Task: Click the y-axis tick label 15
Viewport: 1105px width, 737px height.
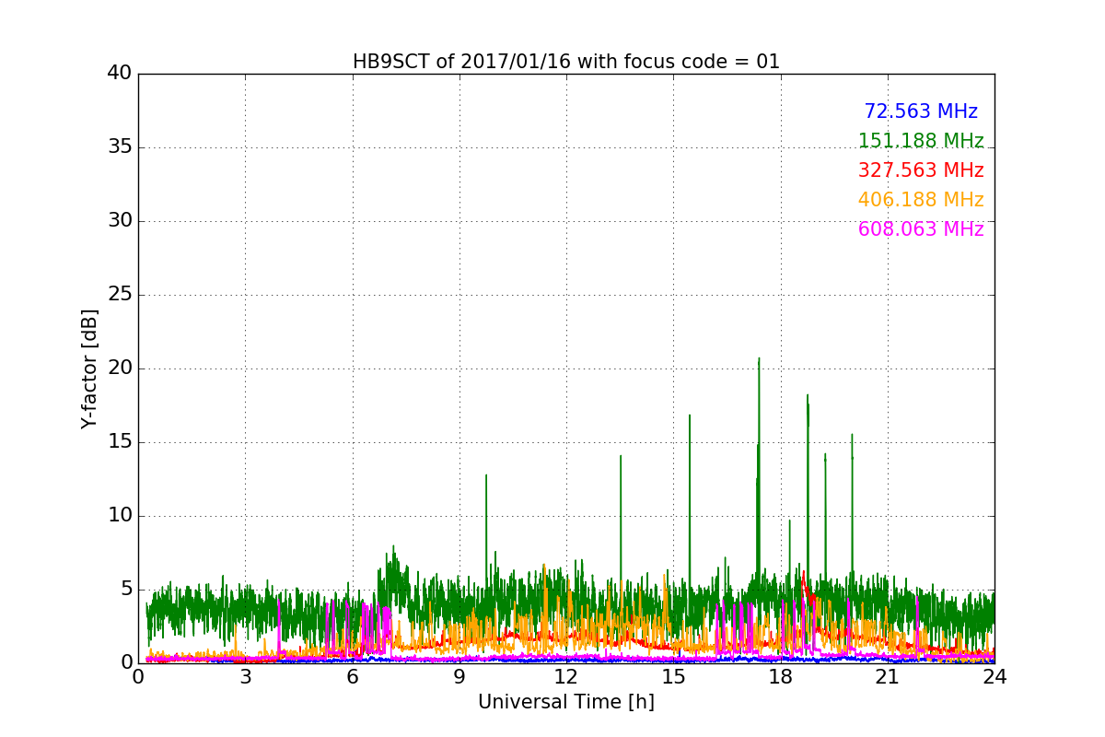Action: (x=120, y=442)
